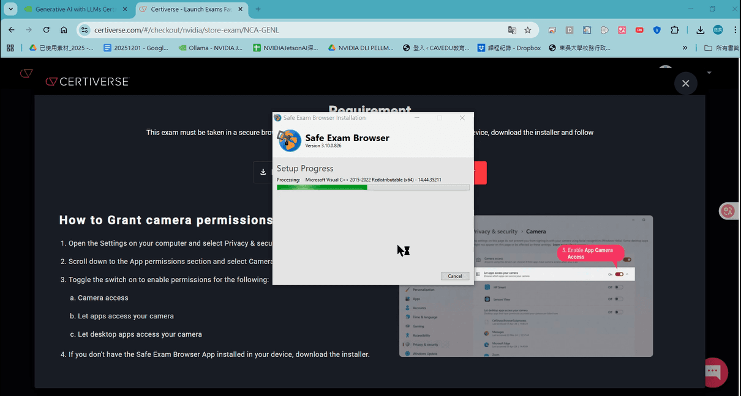Translate this page icon in address bar
741x396 pixels.
[x=512, y=30]
